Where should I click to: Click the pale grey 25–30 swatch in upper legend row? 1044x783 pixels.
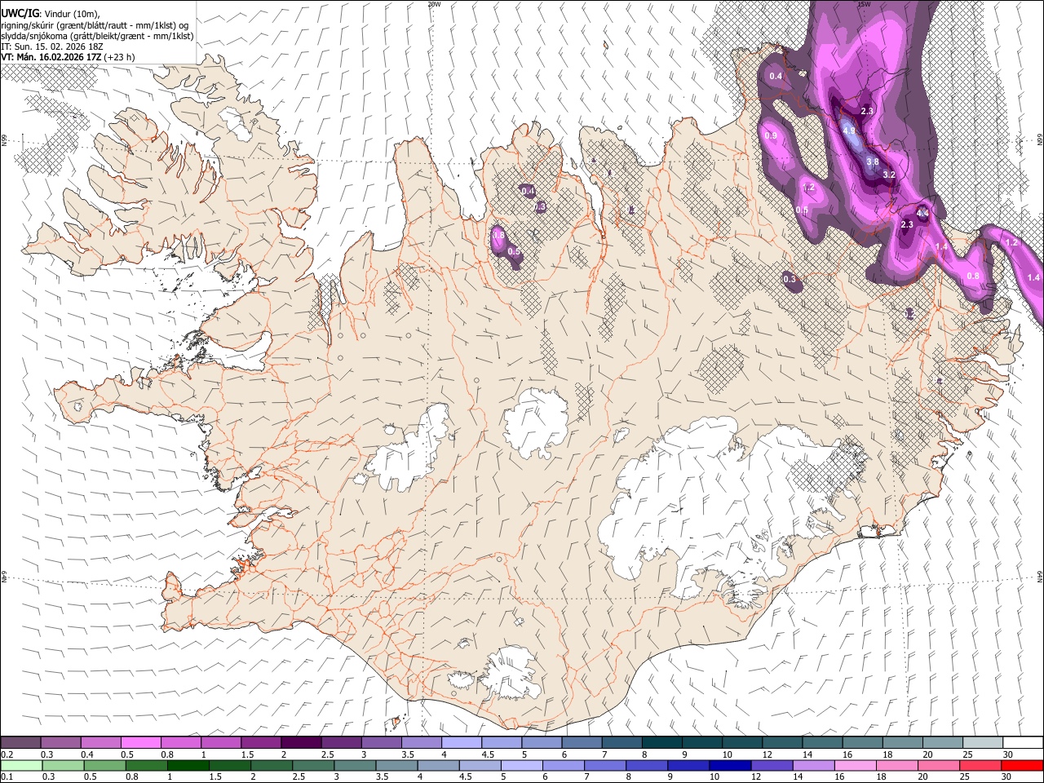coord(983,743)
